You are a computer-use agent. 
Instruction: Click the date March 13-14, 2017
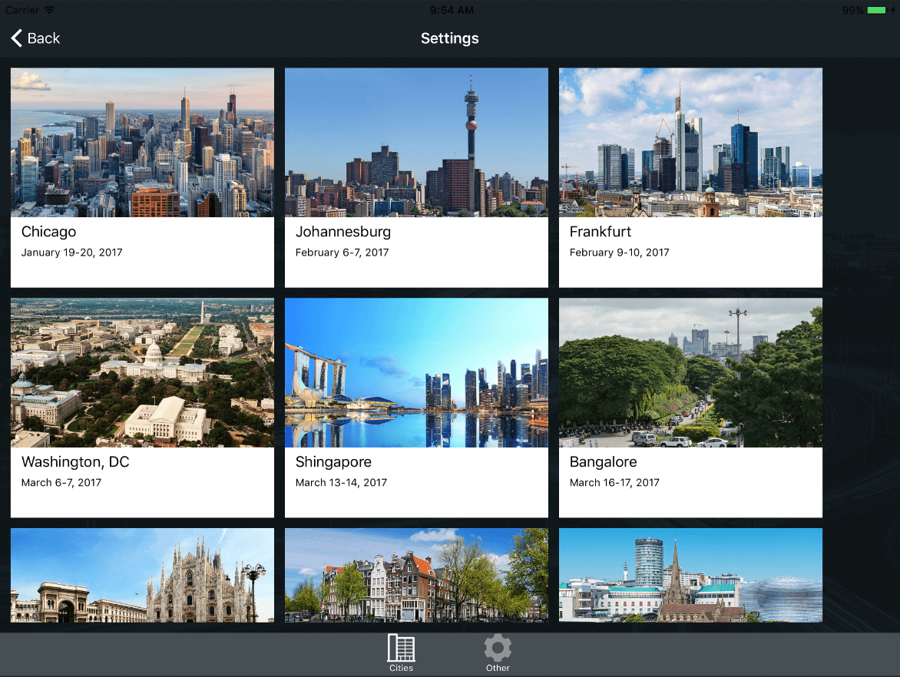(x=342, y=483)
